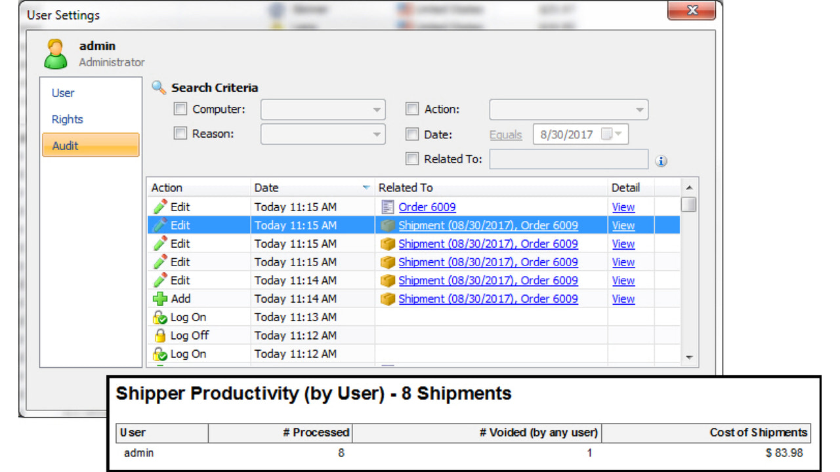Switch to the Rights tab
Viewport: 840px width, 472px height.
pyautogui.click(x=67, y=119)
